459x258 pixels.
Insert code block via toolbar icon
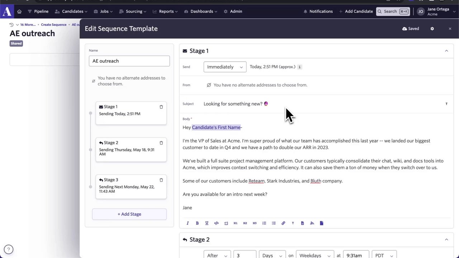pos(216,223)
